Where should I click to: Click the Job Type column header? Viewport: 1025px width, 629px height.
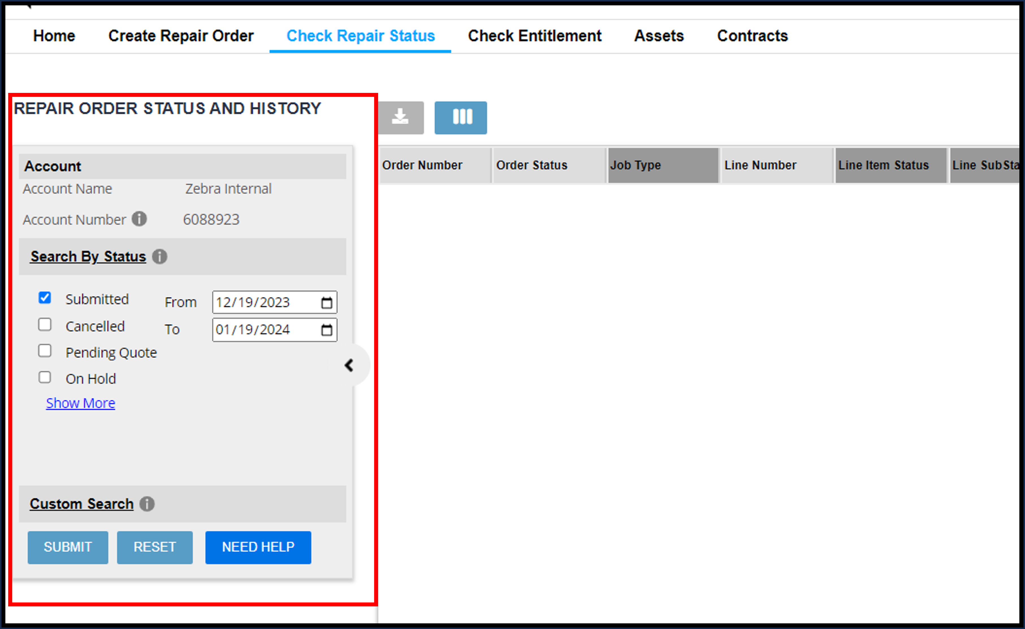[x=663, y=165]
